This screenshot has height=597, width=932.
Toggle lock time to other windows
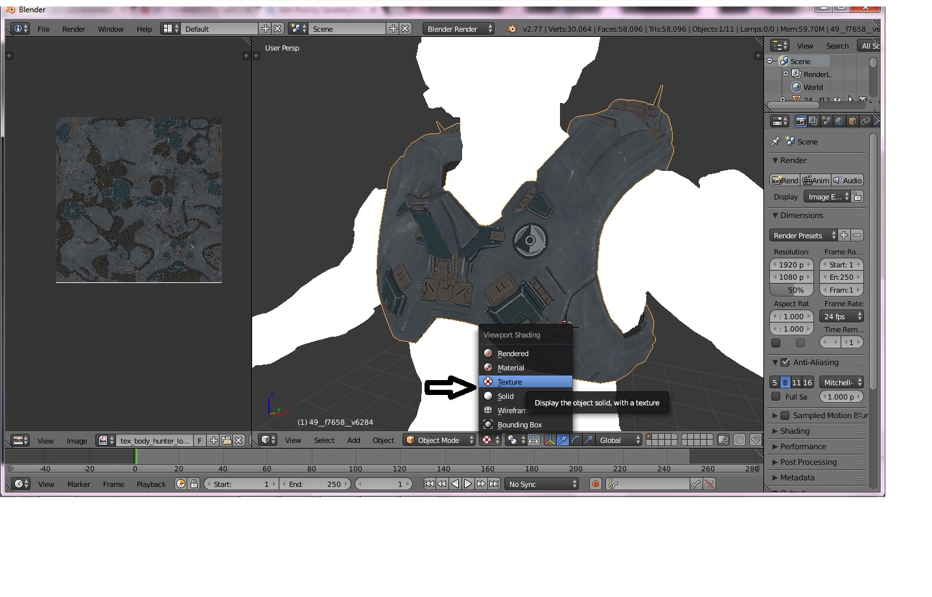tap(193, 484)
